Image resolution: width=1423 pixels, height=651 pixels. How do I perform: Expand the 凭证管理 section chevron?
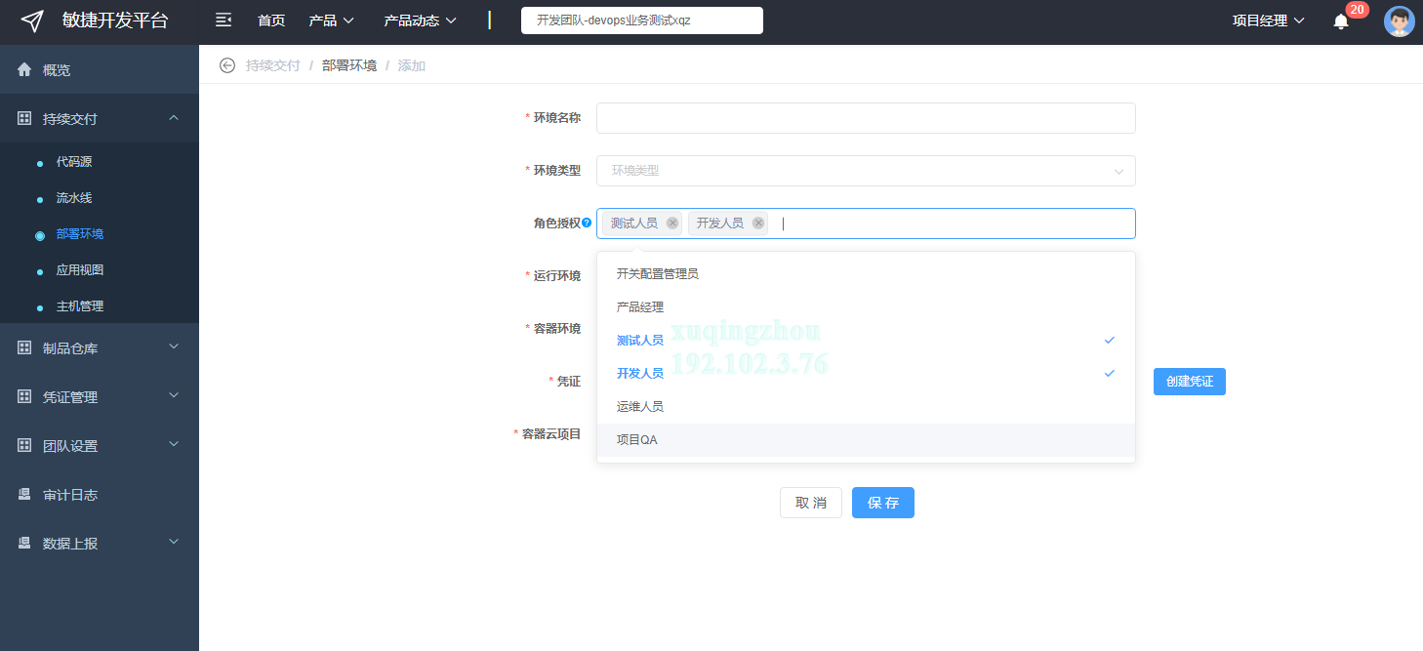pyautogui.click(x=174, y=395)
